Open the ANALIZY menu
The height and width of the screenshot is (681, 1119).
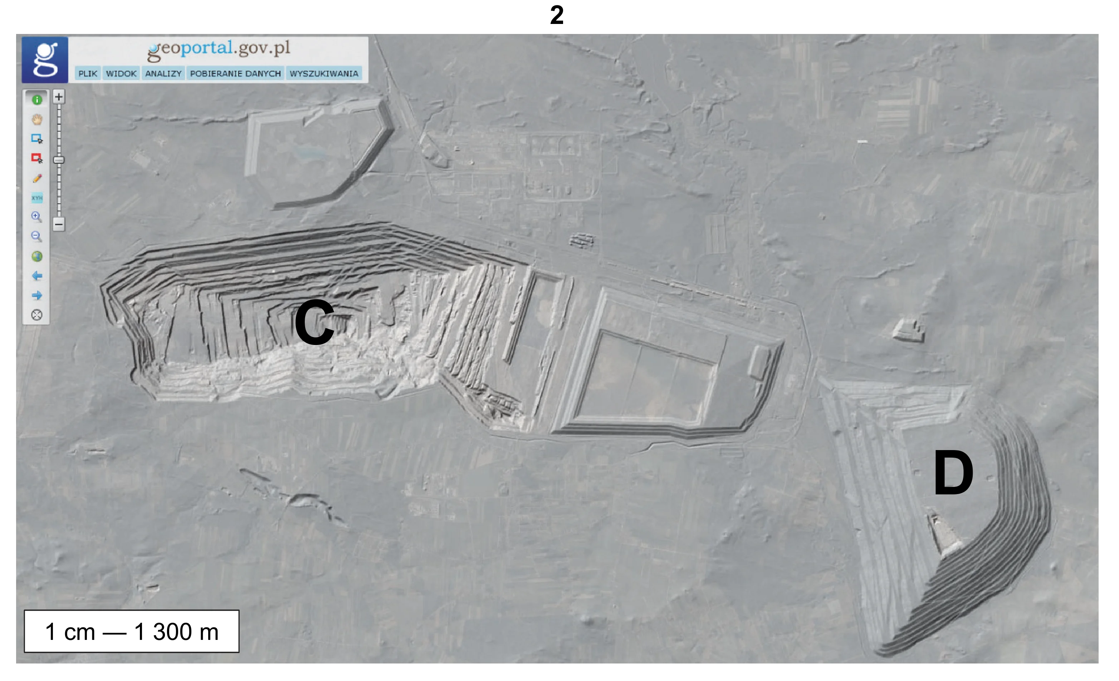163,74
